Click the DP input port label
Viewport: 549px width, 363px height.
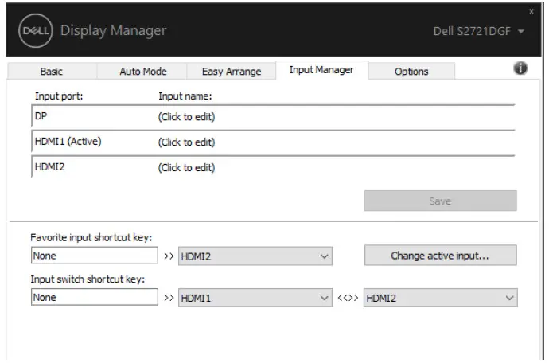41,116
